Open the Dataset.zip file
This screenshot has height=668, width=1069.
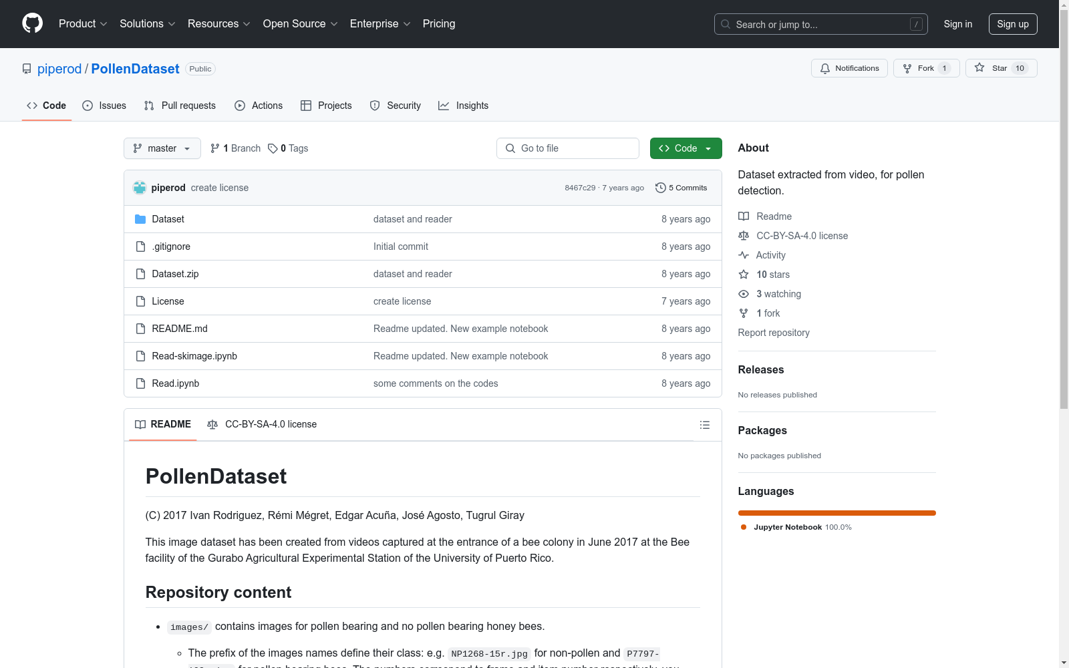click(x=175, y=274)
